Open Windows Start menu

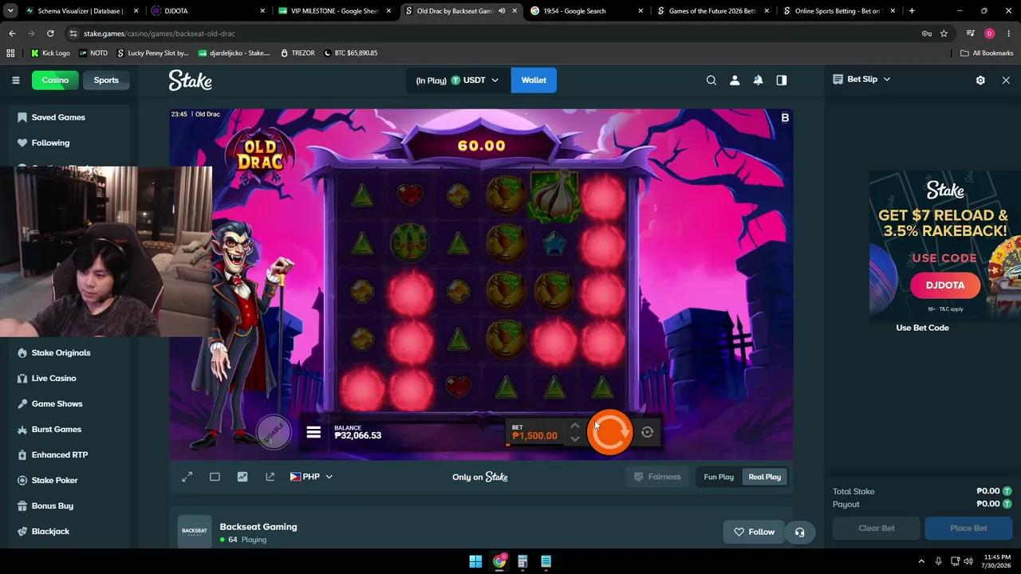[475, 561]
